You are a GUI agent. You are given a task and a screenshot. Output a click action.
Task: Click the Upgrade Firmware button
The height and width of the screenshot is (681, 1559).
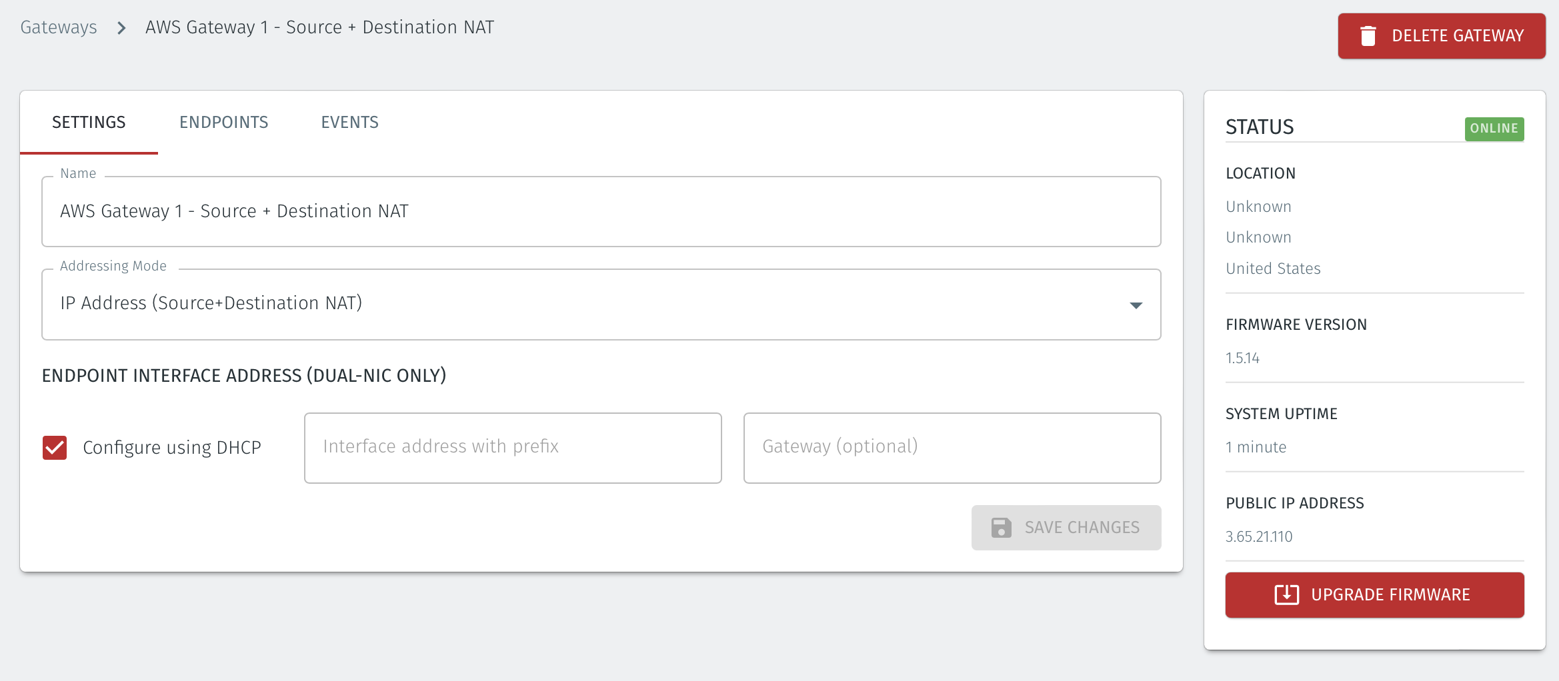[x=1374, y=594]
